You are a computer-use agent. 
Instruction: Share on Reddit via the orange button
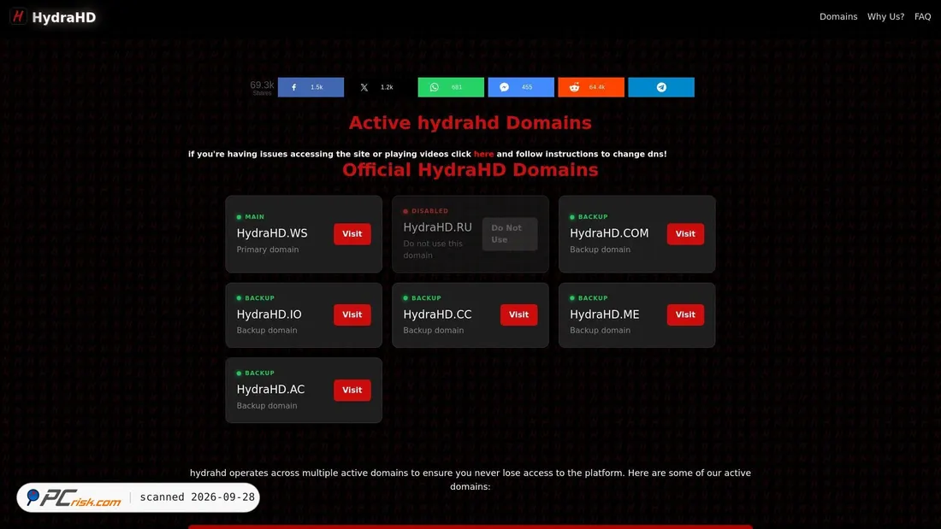pyautogui.click(x=591, y=87)
